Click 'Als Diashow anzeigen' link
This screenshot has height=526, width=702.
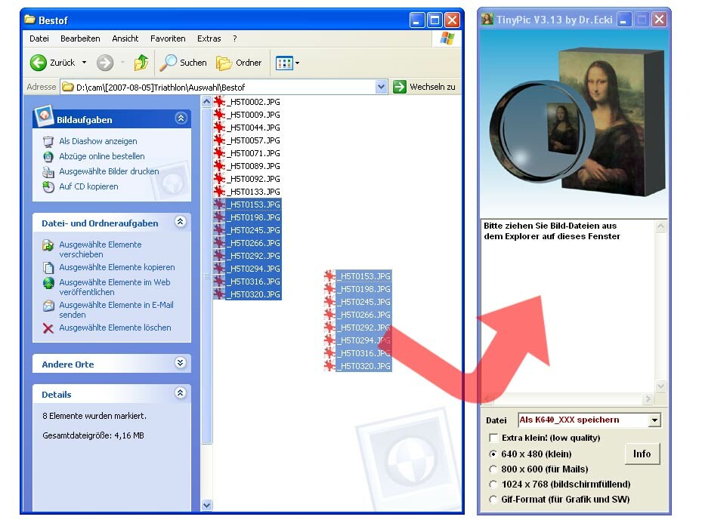click(x=98, y=141)
